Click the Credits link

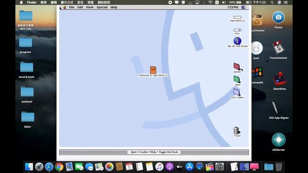coord(143,152)
